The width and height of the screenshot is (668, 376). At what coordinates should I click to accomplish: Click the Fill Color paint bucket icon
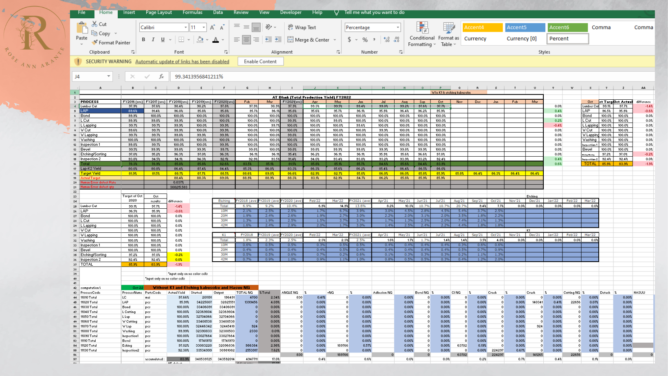point(200,40)
